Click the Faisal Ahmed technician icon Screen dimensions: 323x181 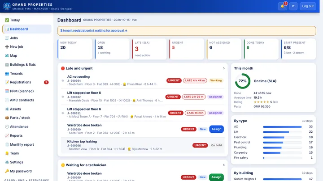pos(132,117)
